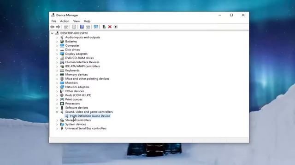The image size is (295, 165).
Task: Click the Print queues printer icon
Action: (x=62, y=99)
